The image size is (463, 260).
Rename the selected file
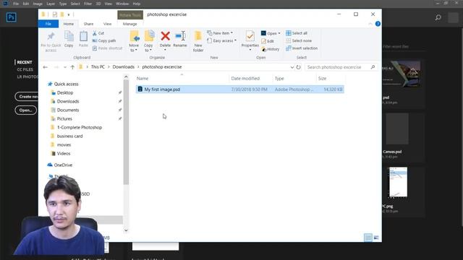180,39
